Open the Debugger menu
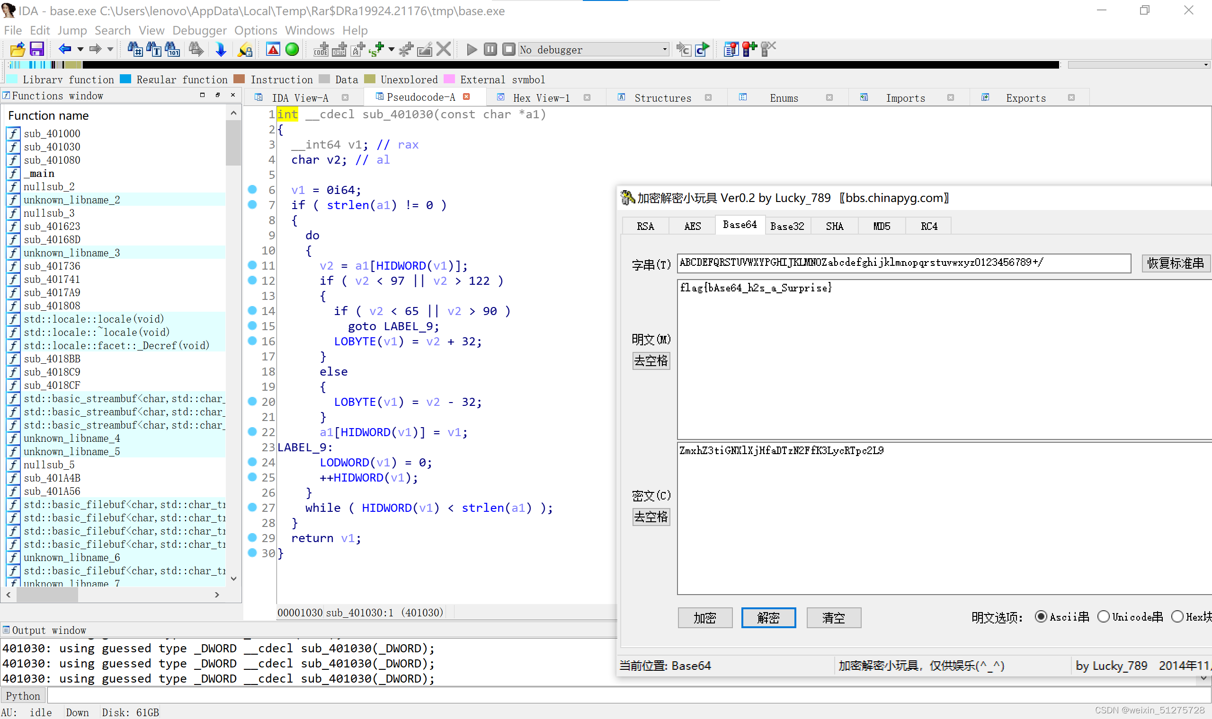 pyautogui.click(x=199, y=30)
